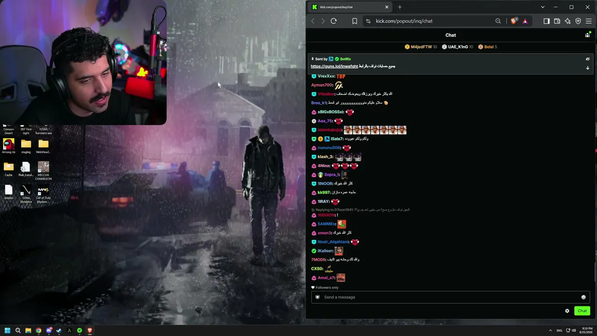Toggle the browser sidebar panel

pos(547,21)
